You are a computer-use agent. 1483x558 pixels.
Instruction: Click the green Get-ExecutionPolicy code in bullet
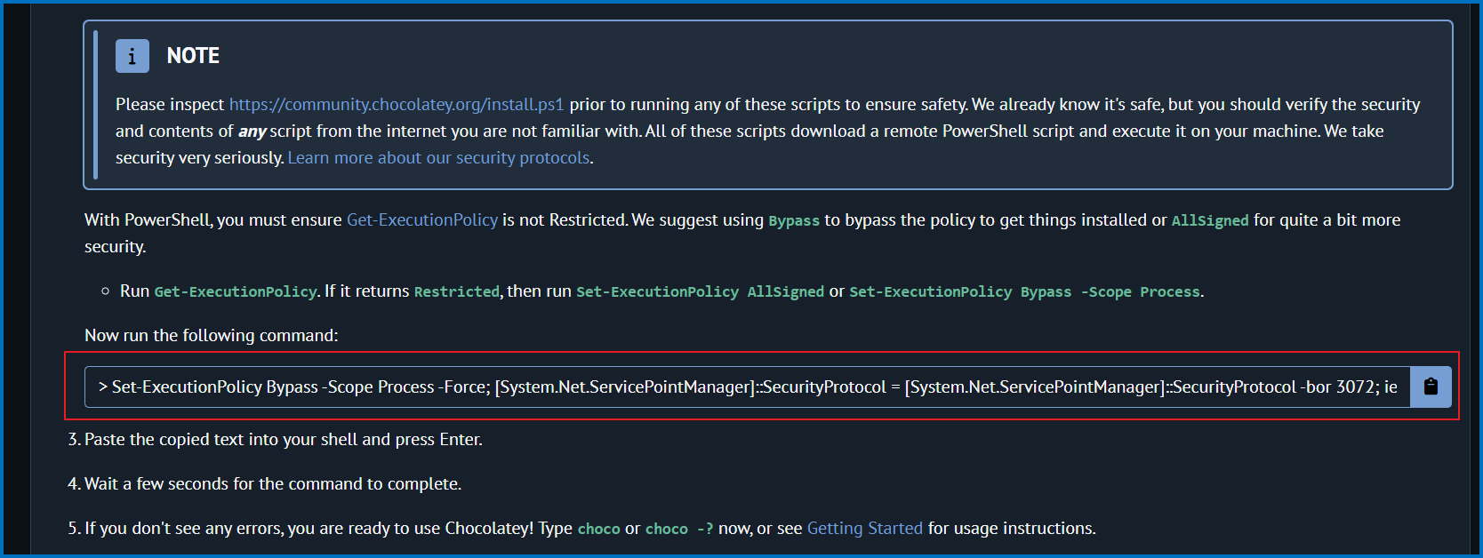(236, 291)
